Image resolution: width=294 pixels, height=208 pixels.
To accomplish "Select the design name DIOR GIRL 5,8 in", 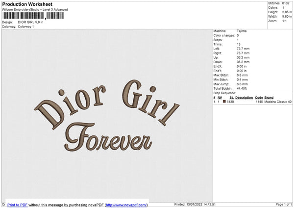I will tap(30, 22).
